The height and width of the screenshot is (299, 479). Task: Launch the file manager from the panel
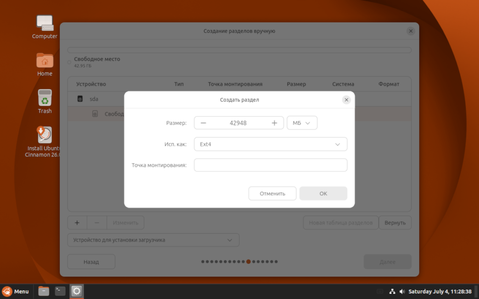coord(44,292)
